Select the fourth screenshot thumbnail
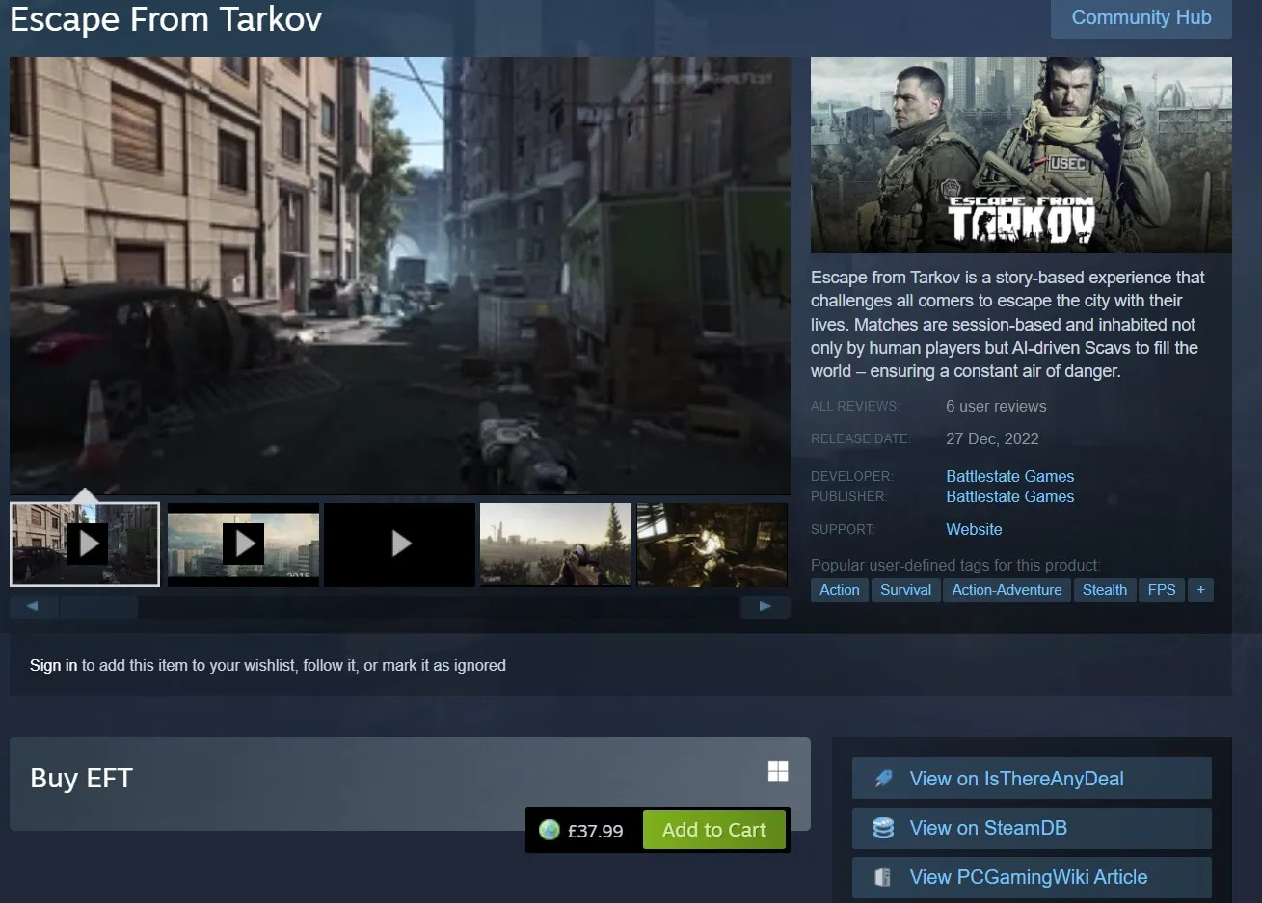This screenshot has width=1262, height=903. pos(555,544)
